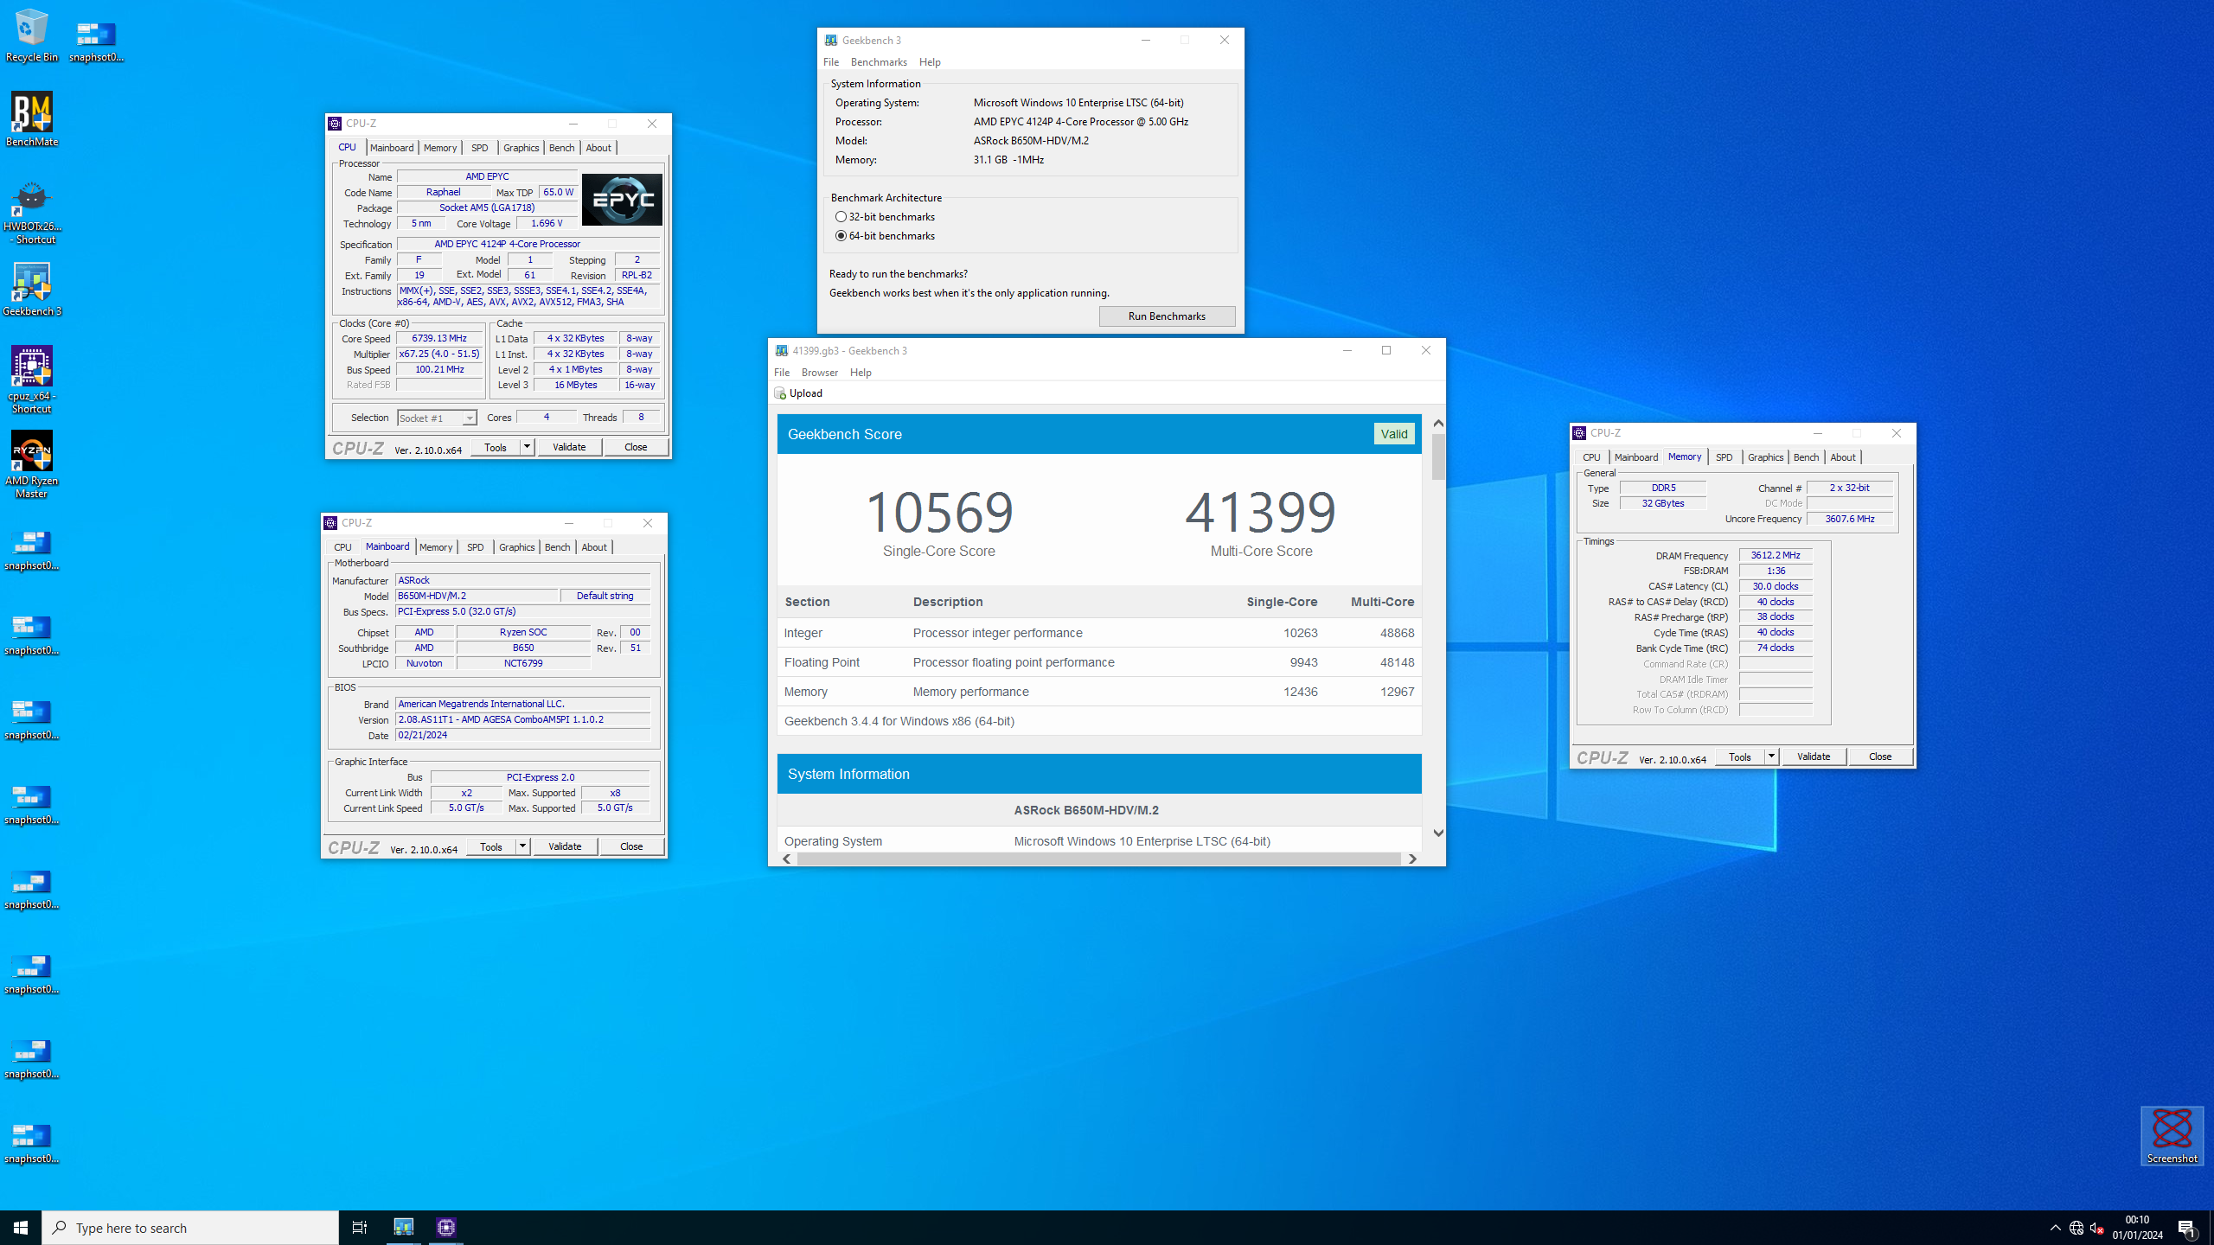Select the CPU-Z taskbar app icon

[446, 1228]
